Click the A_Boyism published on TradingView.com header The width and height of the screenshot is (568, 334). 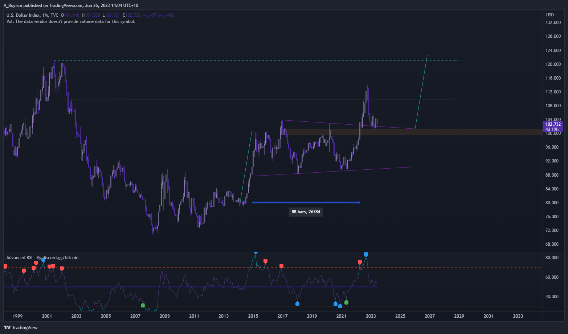click(x=71, y=5)
